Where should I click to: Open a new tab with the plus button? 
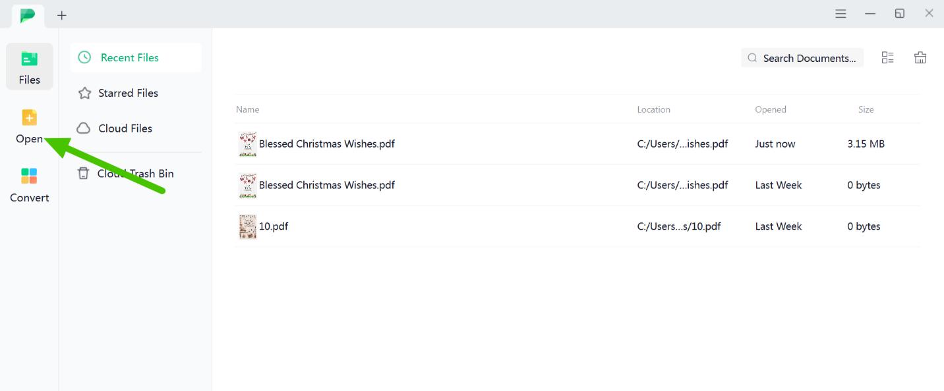pos(61,14)
